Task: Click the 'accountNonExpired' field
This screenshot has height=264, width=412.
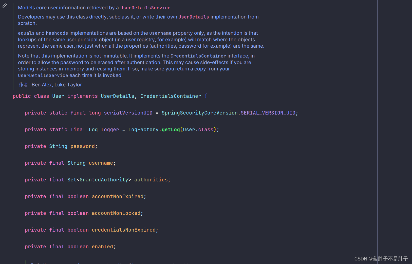Action: [118, 197]
